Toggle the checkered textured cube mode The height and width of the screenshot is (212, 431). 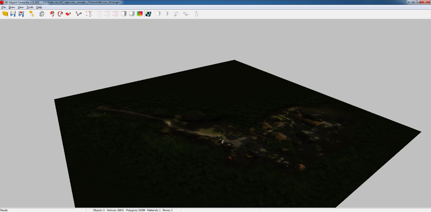[x=148, y=14]
